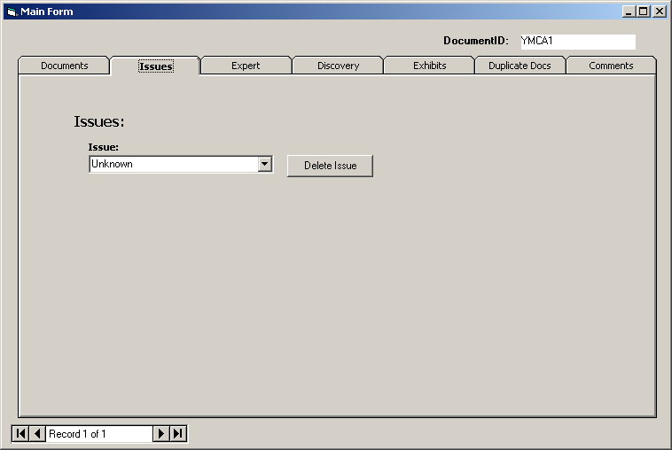Image resolution: width=672 pixels, height=450 pixels.
Task: Show the Exhibits tab
Action: coord(429,66)
